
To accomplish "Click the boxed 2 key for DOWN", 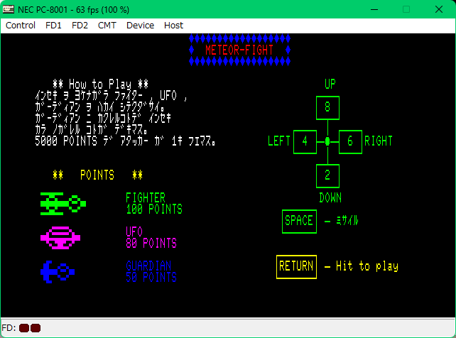I will click(x=327, y=175).
